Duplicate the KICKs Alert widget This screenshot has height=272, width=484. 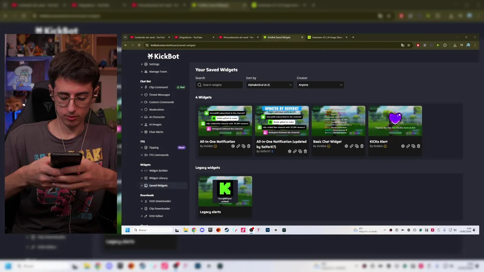[x=413, y=146]
